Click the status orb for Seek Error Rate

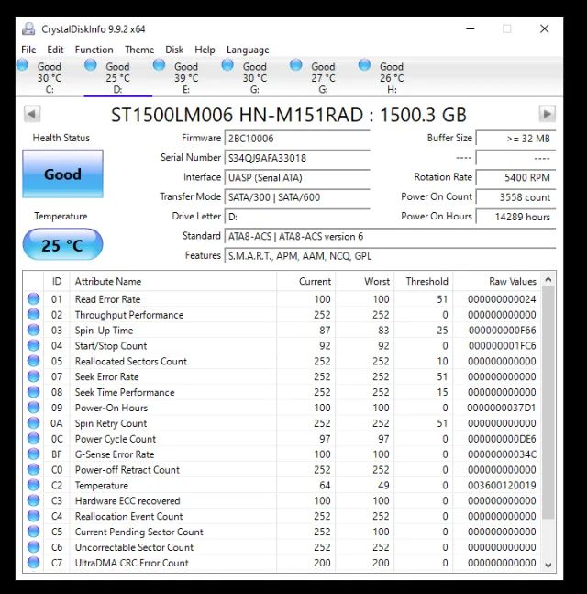pos(34,376)
